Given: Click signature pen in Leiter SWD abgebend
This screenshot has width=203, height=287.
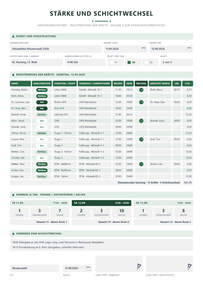Looking at the screenshot, I should point(139,267).
